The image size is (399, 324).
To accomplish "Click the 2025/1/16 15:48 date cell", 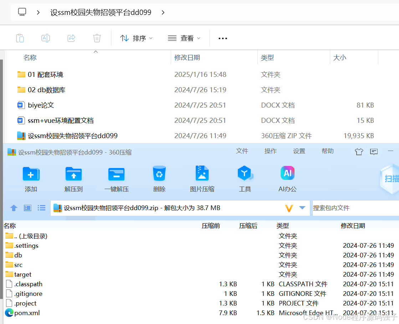I will pos(200,74).
